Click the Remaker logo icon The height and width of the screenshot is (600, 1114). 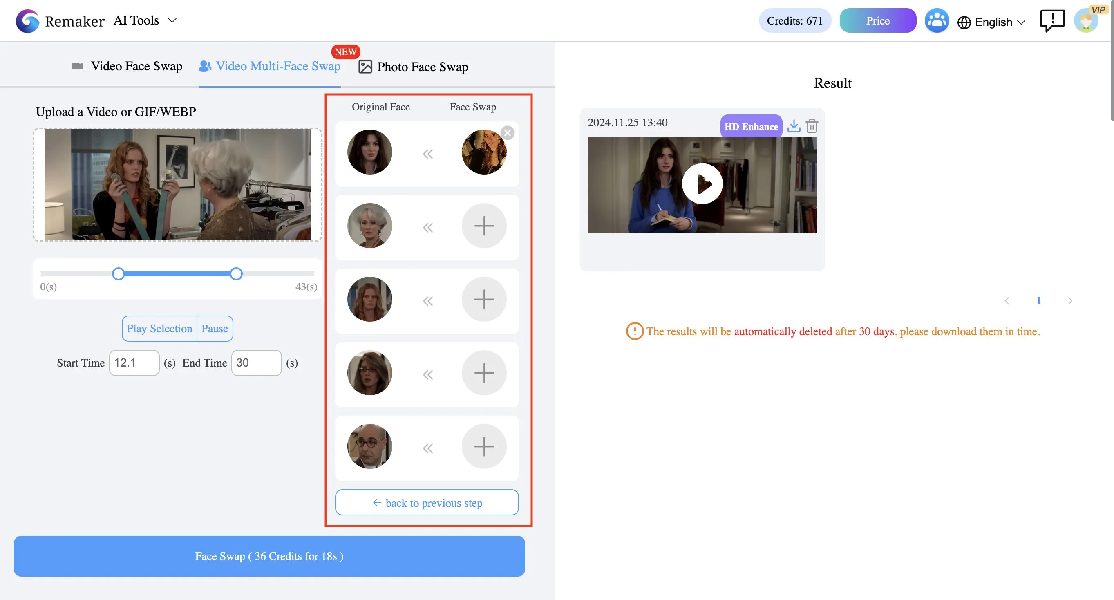[x=27, y=21]
